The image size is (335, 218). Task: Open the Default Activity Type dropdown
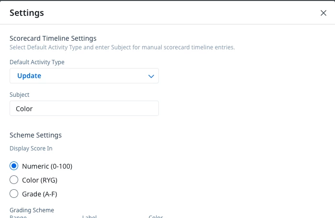pos(84,76)
